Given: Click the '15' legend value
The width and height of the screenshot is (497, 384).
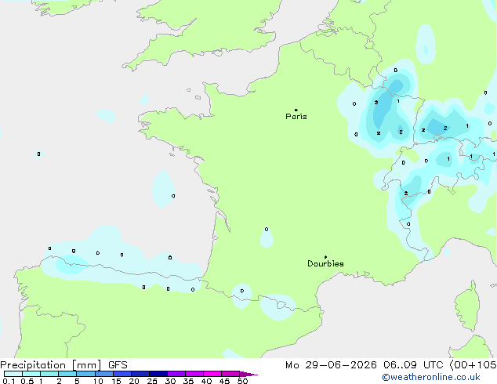Looking at the screenshot, I should 116,381.
